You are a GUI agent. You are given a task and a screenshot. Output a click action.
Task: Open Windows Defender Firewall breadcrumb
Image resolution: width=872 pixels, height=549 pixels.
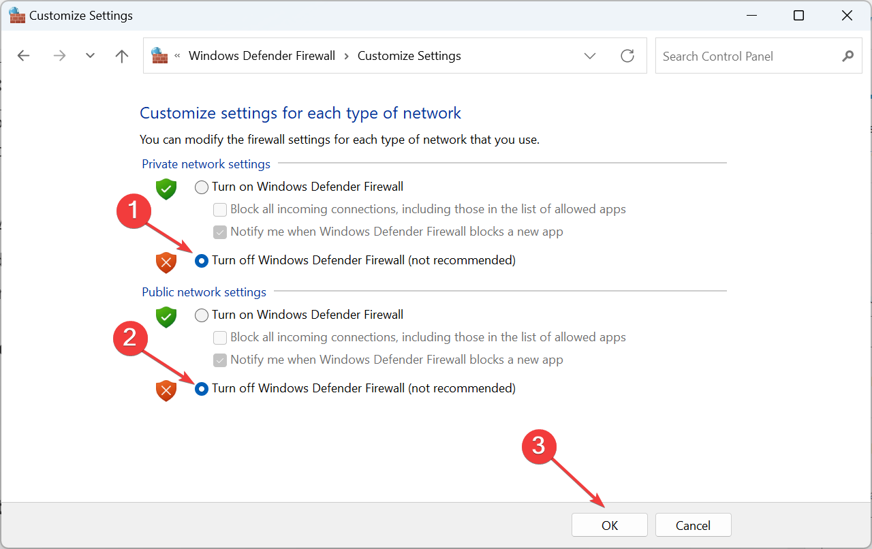click(262, 56)
